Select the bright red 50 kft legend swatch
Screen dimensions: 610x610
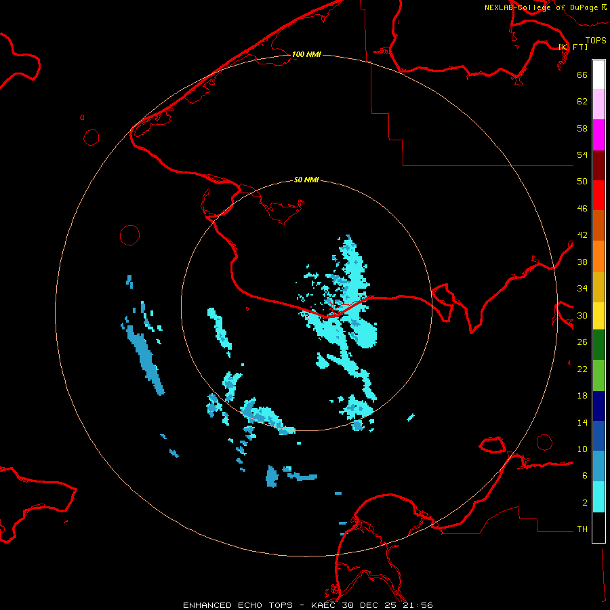[598, 195]
